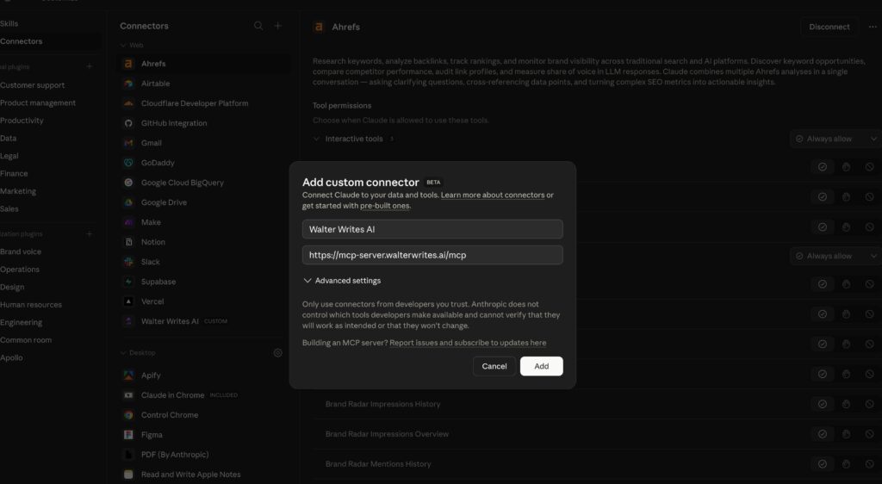882x484 pixels.
Task: Select the Control Chrome icon
Action: point(128,415)
